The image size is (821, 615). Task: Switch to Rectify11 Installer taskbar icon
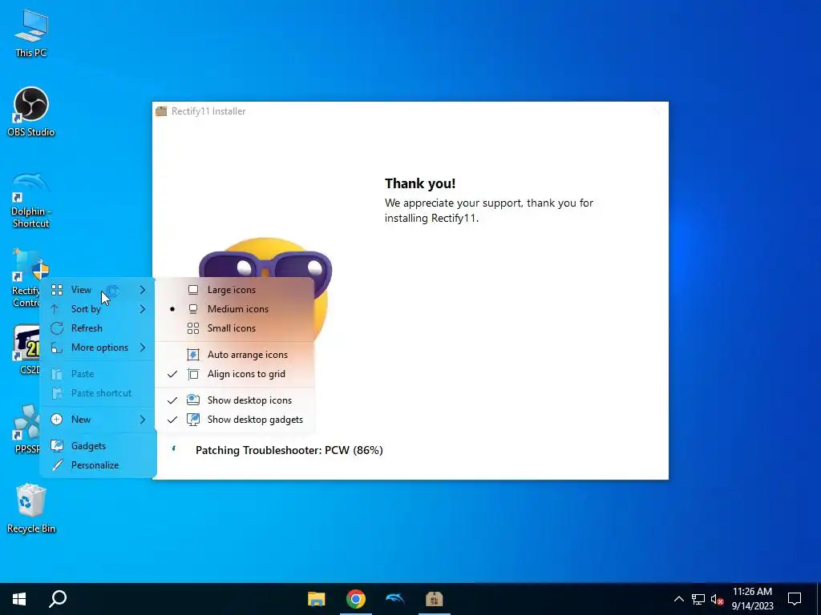point(434,599)
